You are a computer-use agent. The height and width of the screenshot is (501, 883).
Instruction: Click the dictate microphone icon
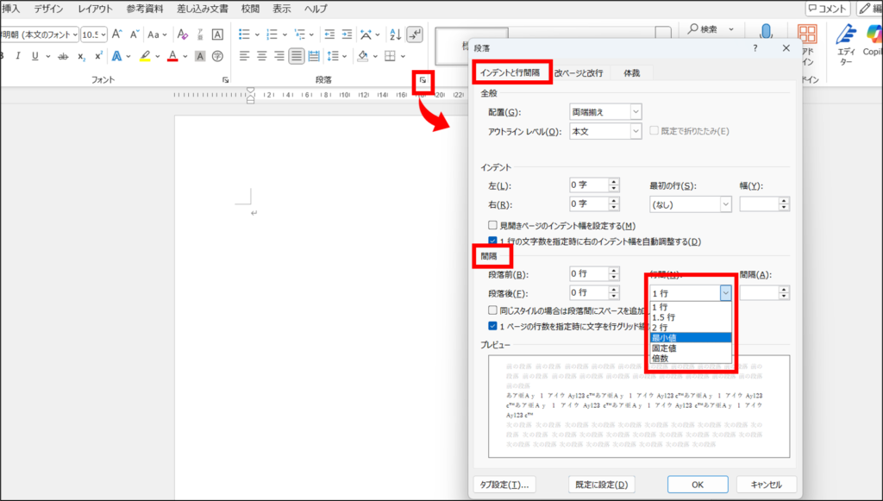point(765,34)
